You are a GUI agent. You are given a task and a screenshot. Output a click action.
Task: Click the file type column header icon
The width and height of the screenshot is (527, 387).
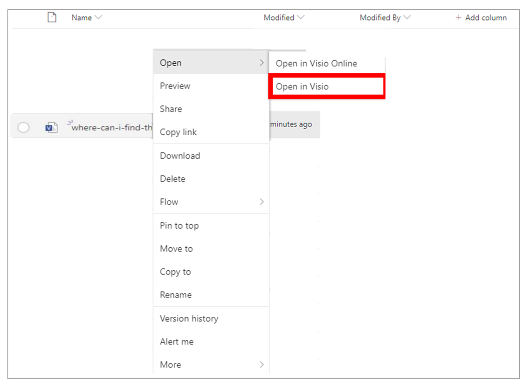point(52,17)
